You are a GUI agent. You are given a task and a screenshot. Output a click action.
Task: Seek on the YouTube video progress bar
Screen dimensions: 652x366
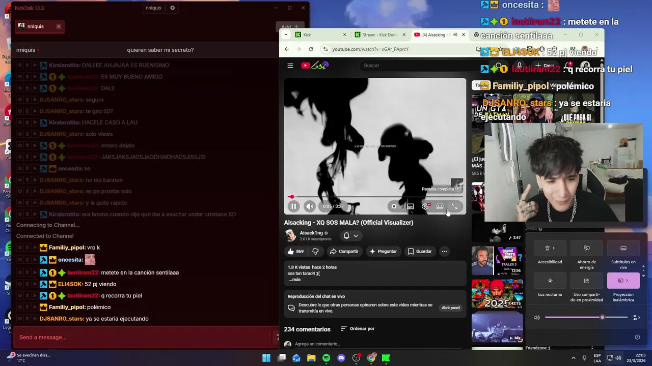pyautogui.click(x=375, y=197)
